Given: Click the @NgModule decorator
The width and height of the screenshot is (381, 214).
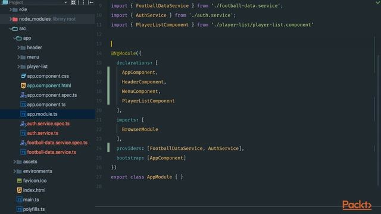Looking at the screenshot, I should (x=123, y=53).
